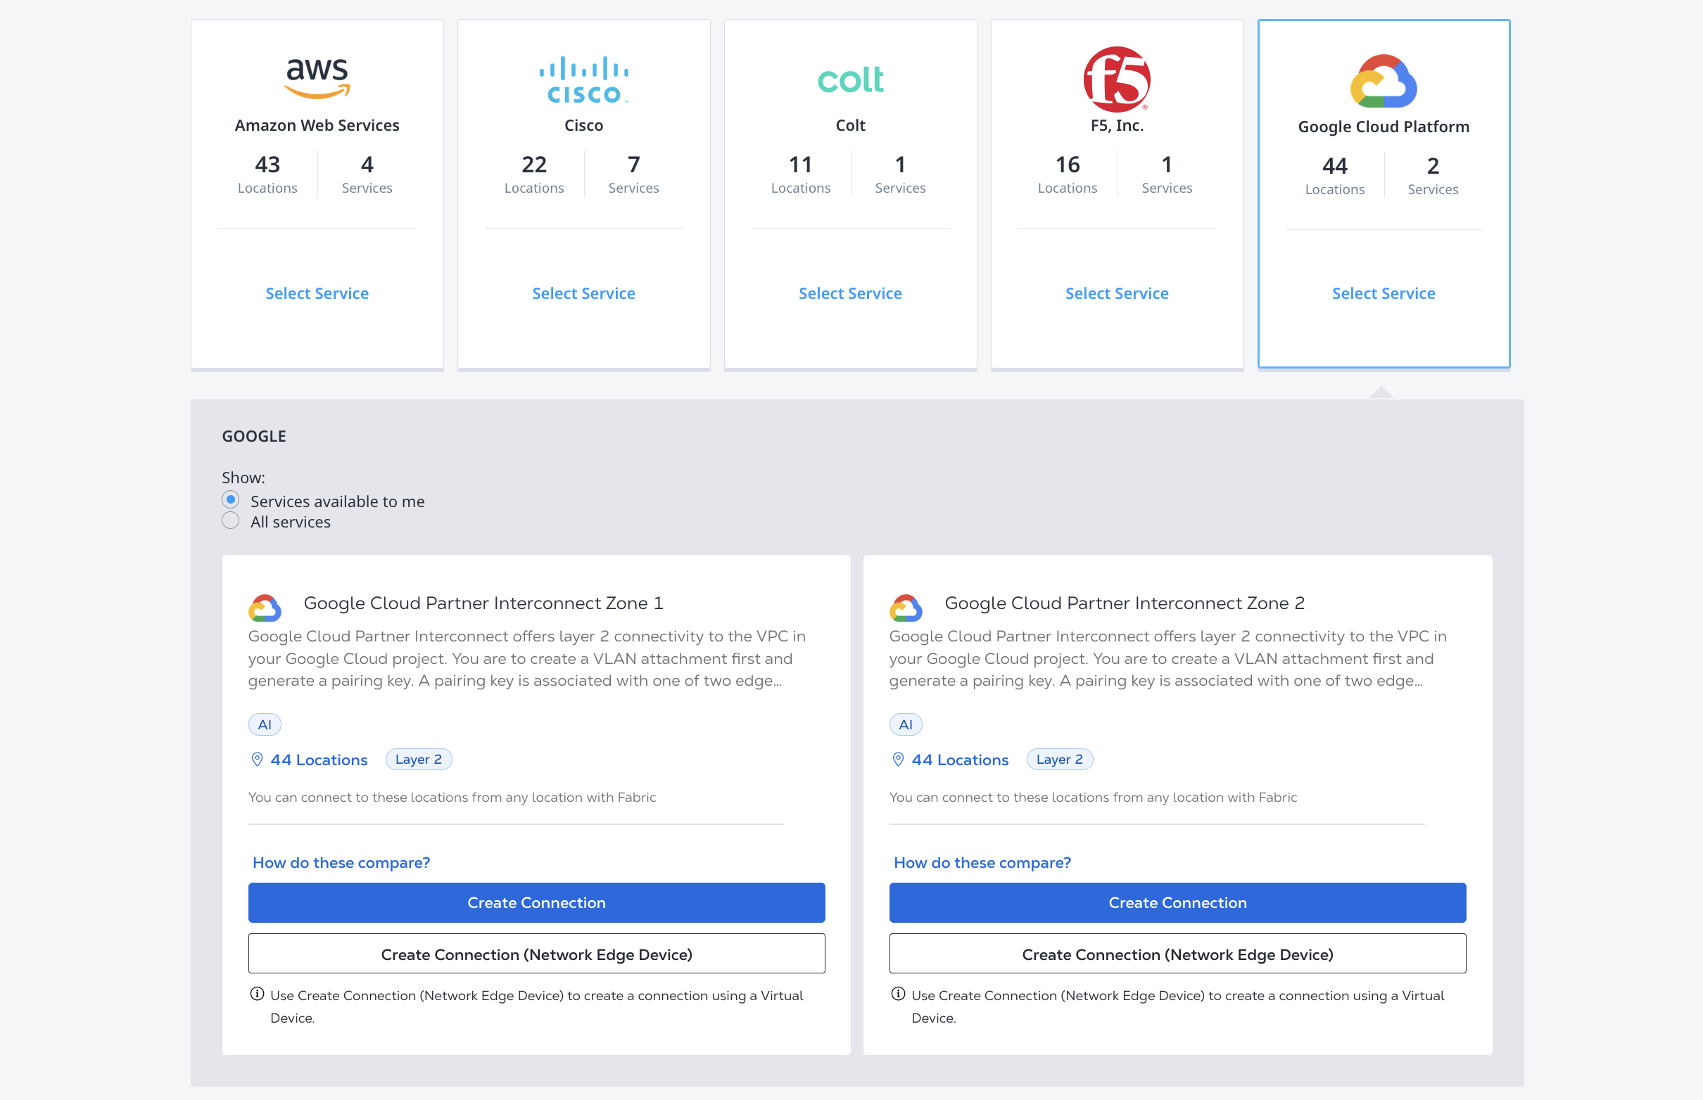
Task: Click Select Service under Cisco
Action: click(x=583, y=293)
